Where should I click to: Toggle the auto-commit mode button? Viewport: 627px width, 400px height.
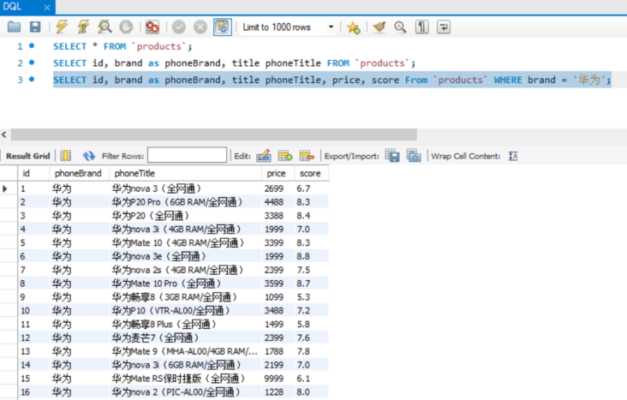pyautogui.click(x=222, y=27)
